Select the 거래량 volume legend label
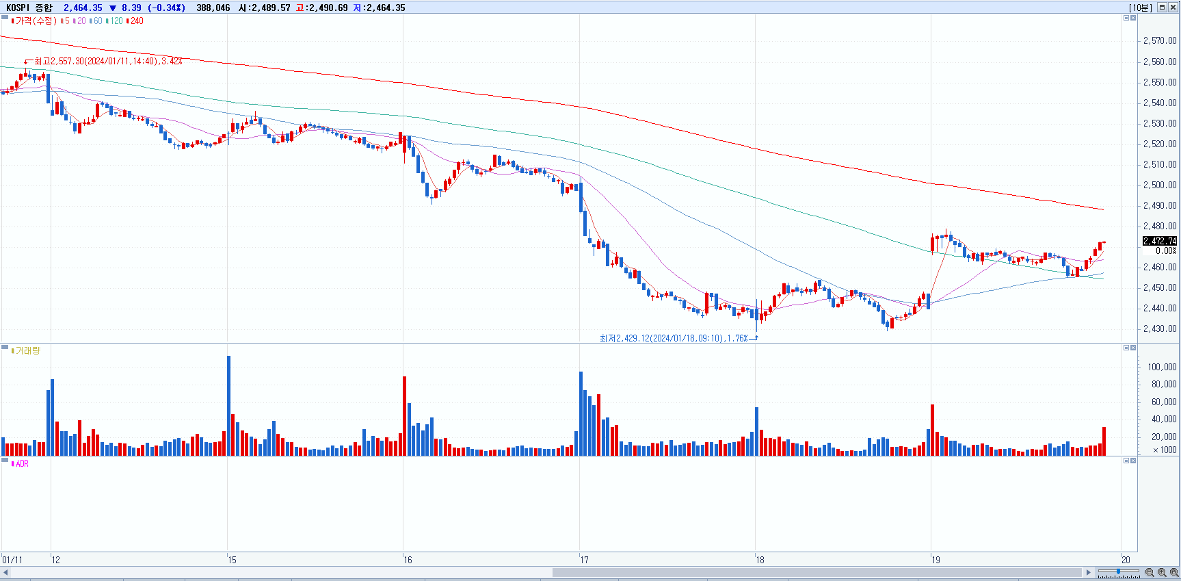This screenshot has width=1181, height=581. (26, 351)
